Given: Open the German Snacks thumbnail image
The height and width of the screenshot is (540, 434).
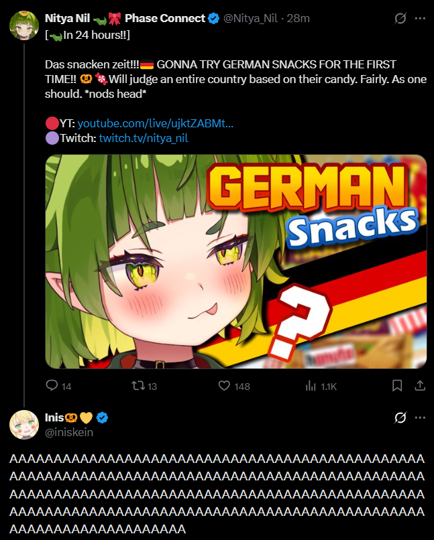Looking at the screenshot, I should [x=236, y=262].
